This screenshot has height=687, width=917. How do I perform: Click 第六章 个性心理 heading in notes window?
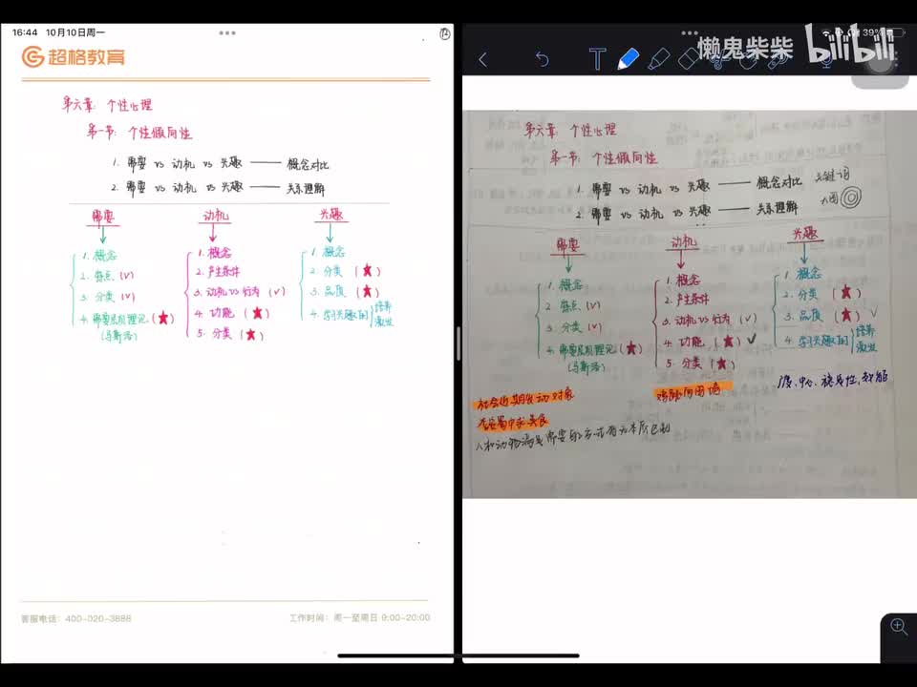[570, 130]
